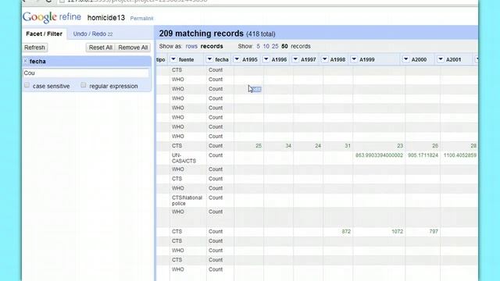Screen dimensions: 500x281
Task: Click the fecha text filter input field
Action: pos(86,73)
